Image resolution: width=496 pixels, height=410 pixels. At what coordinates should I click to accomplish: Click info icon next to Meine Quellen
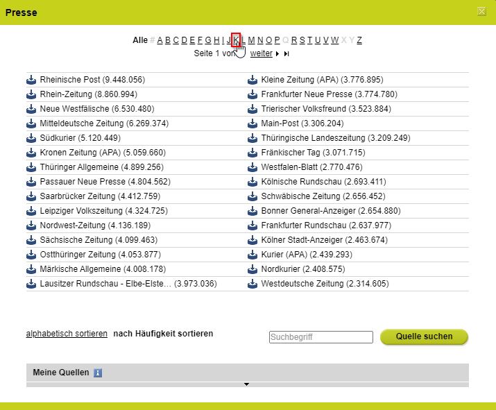[98, 373]
